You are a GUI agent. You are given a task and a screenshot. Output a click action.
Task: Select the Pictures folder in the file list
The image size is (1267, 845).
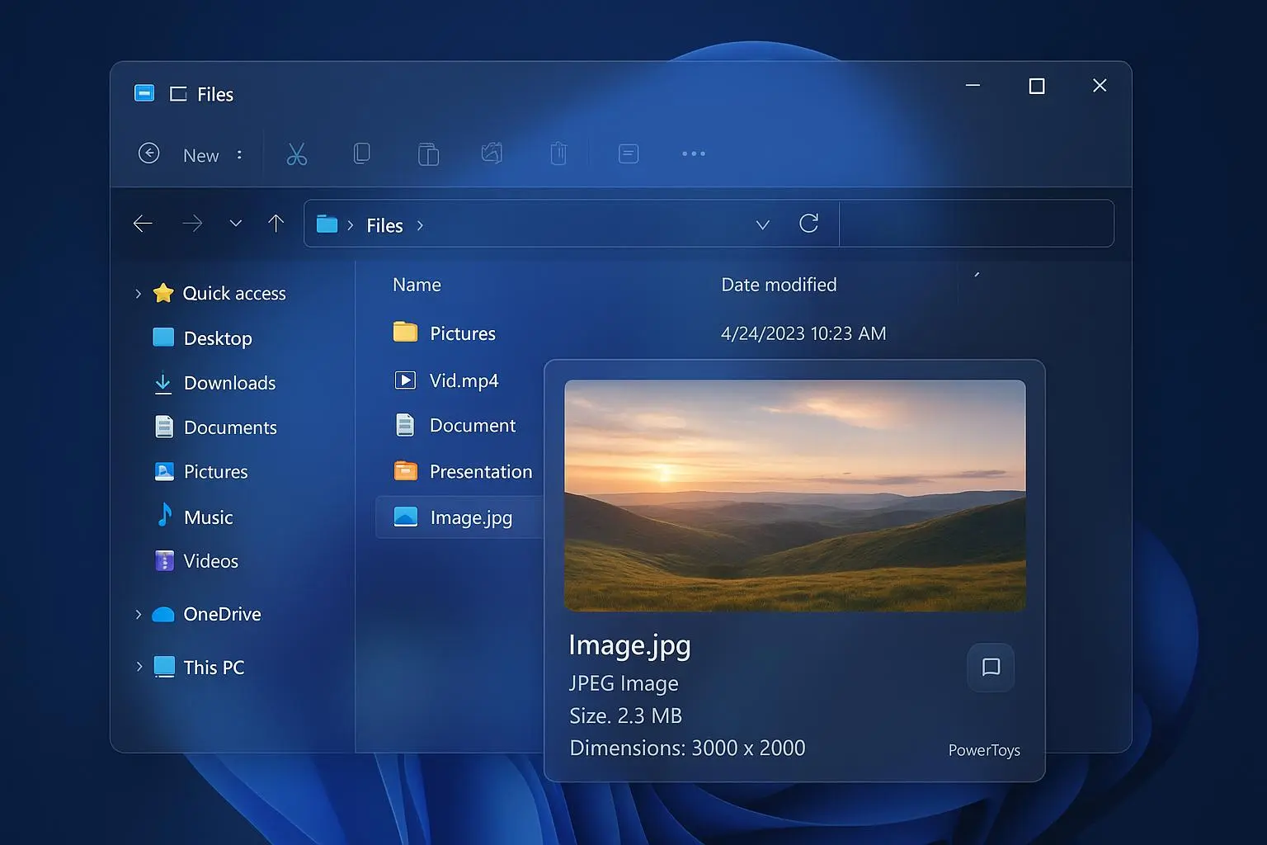coord(463,333)
